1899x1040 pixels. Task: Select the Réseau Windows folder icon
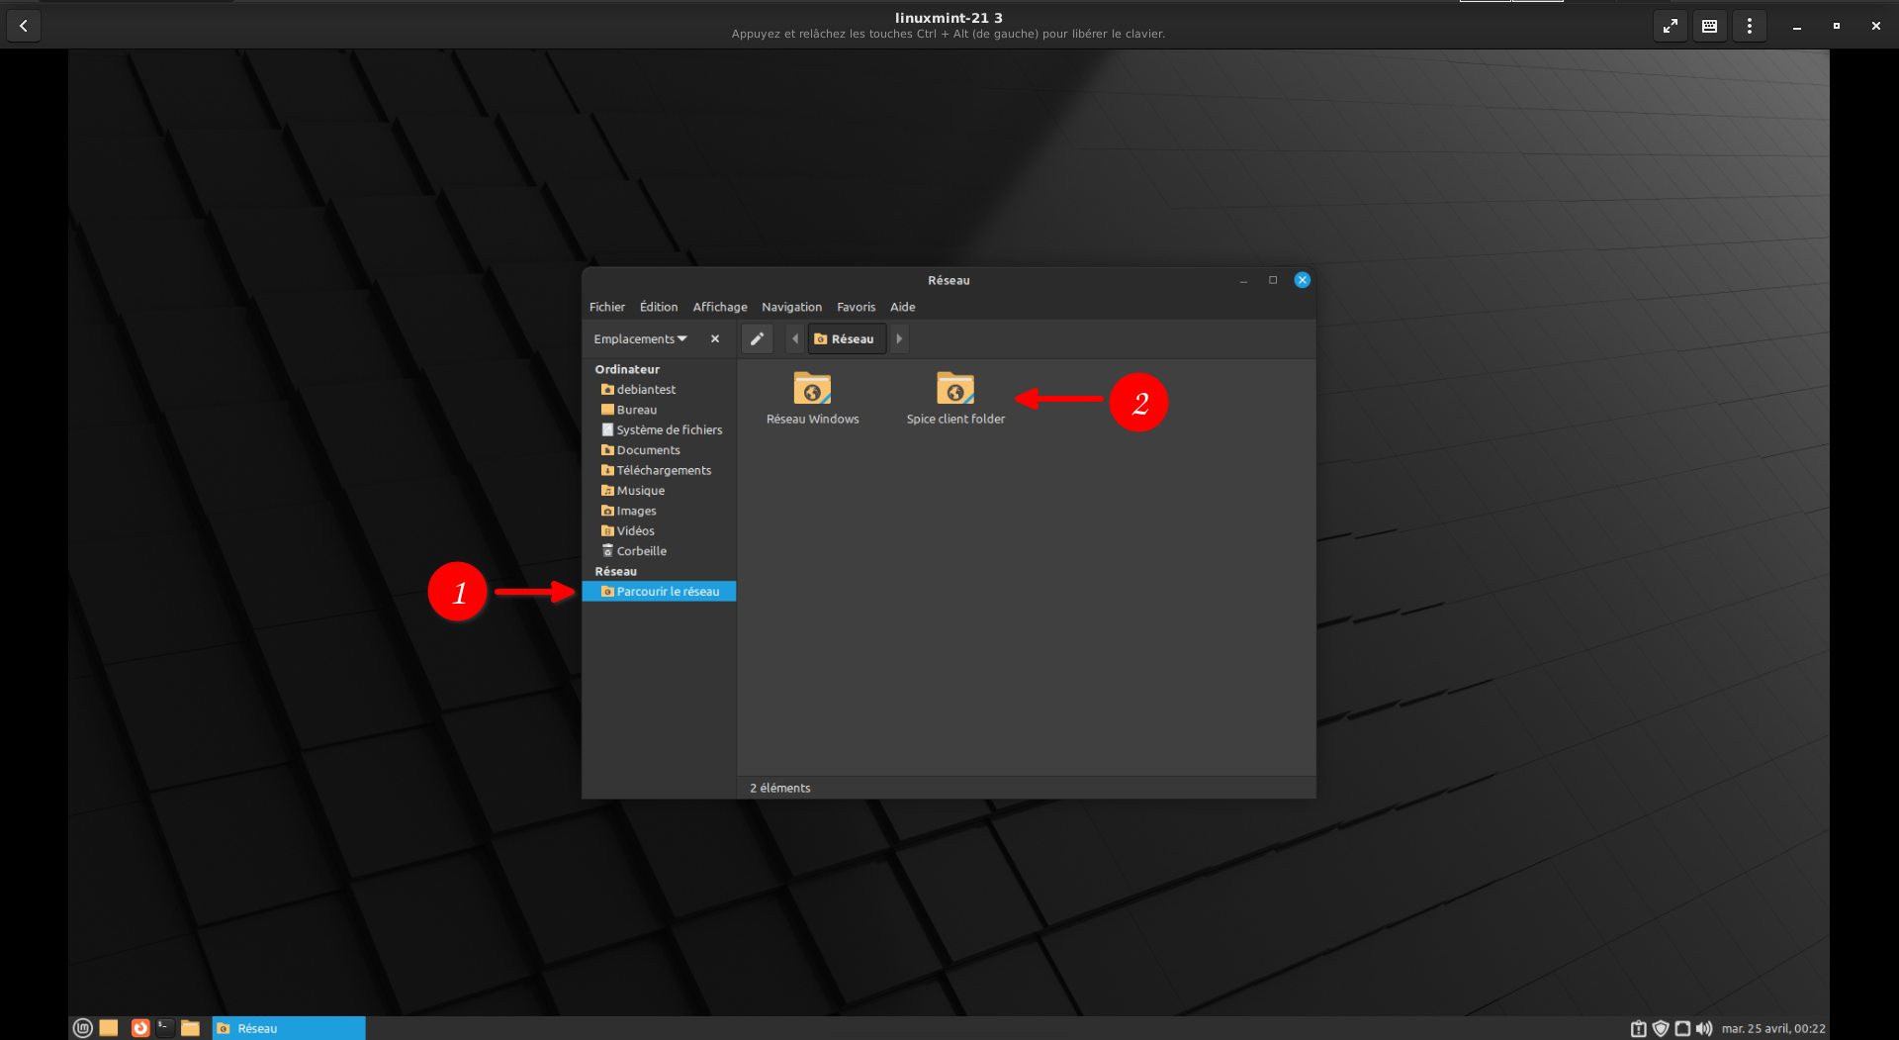point(813,398)
